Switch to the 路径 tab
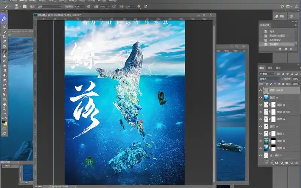This screenshot has height=188, width=301. [x=278, y=68]
